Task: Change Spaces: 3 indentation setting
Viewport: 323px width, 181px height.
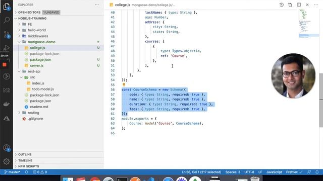Action: (233, 172)
